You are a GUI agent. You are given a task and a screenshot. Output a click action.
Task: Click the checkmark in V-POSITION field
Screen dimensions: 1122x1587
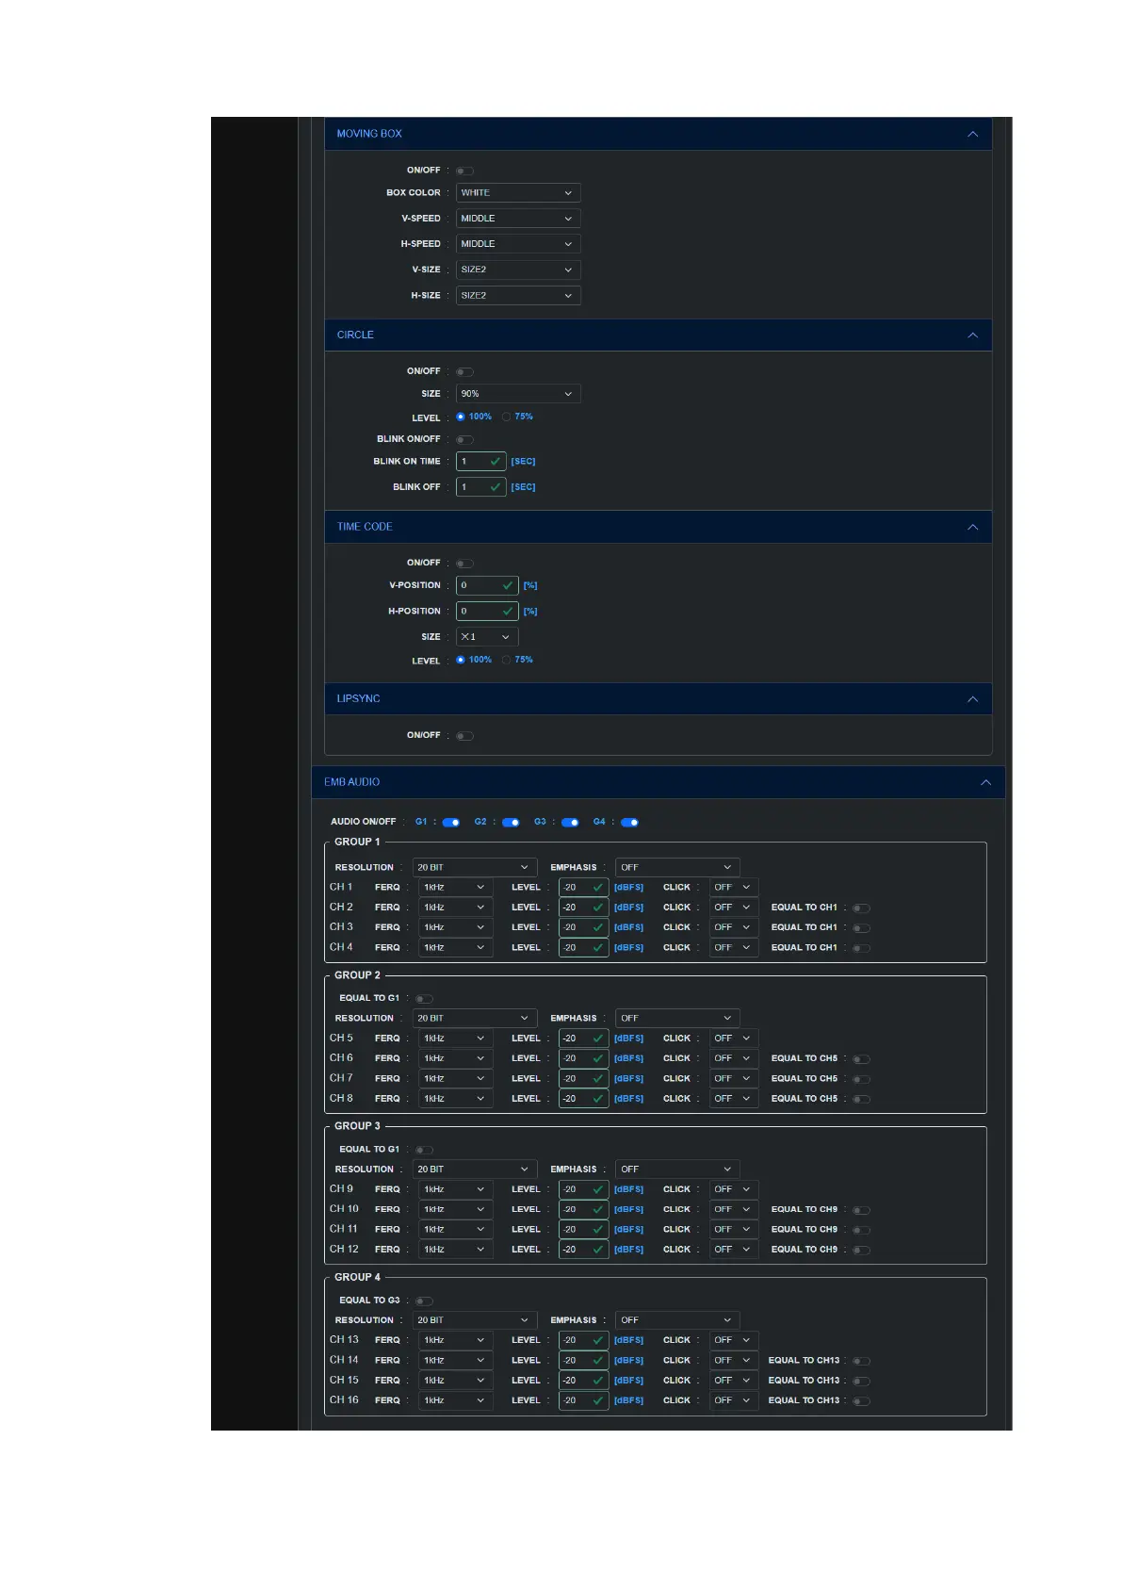tap(508, 585)
